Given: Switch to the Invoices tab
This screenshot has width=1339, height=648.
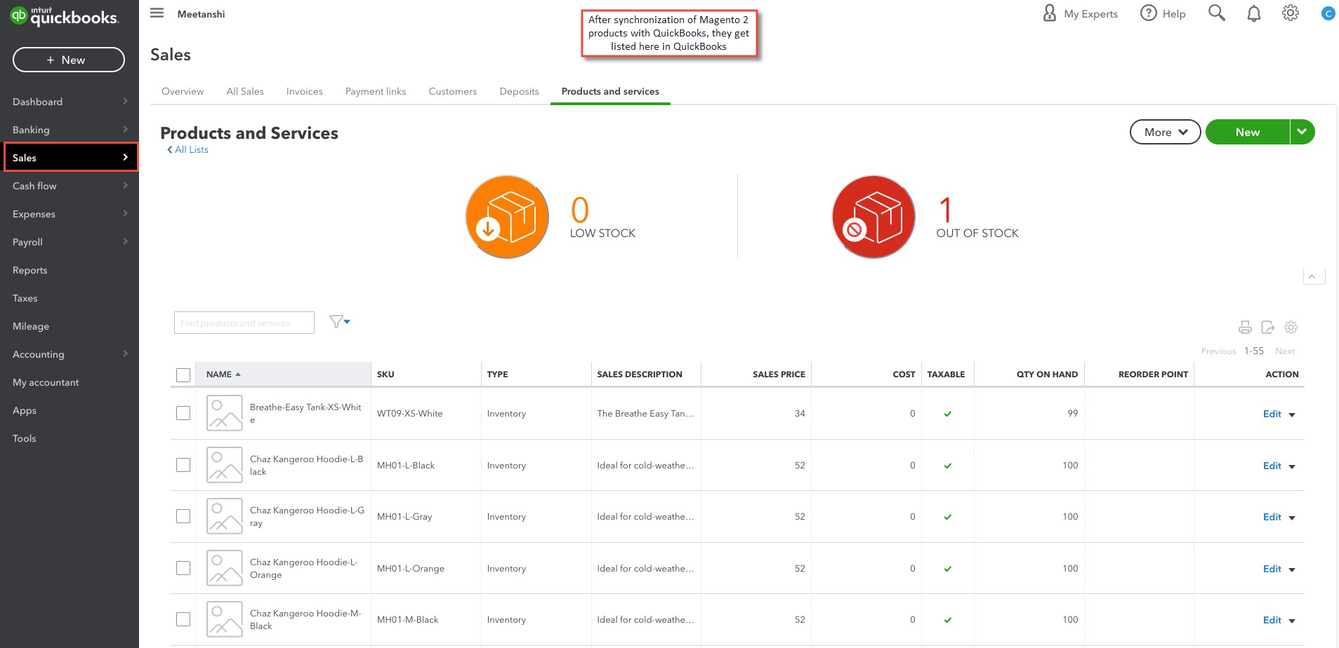Looking at the screenshot, I should coord(305,91).
